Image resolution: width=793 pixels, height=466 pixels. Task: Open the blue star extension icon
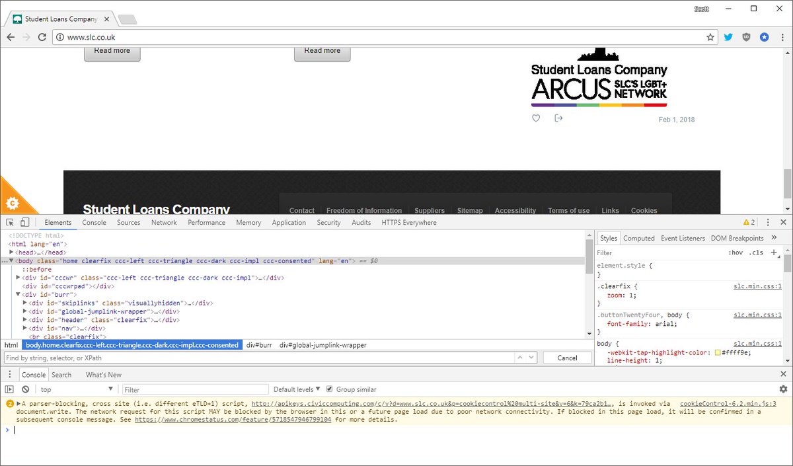tap(764, 38)
